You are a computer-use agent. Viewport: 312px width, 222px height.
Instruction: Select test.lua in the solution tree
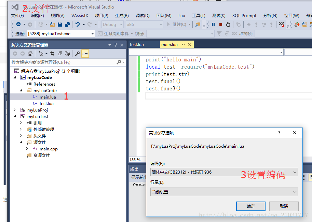[46, 104]
